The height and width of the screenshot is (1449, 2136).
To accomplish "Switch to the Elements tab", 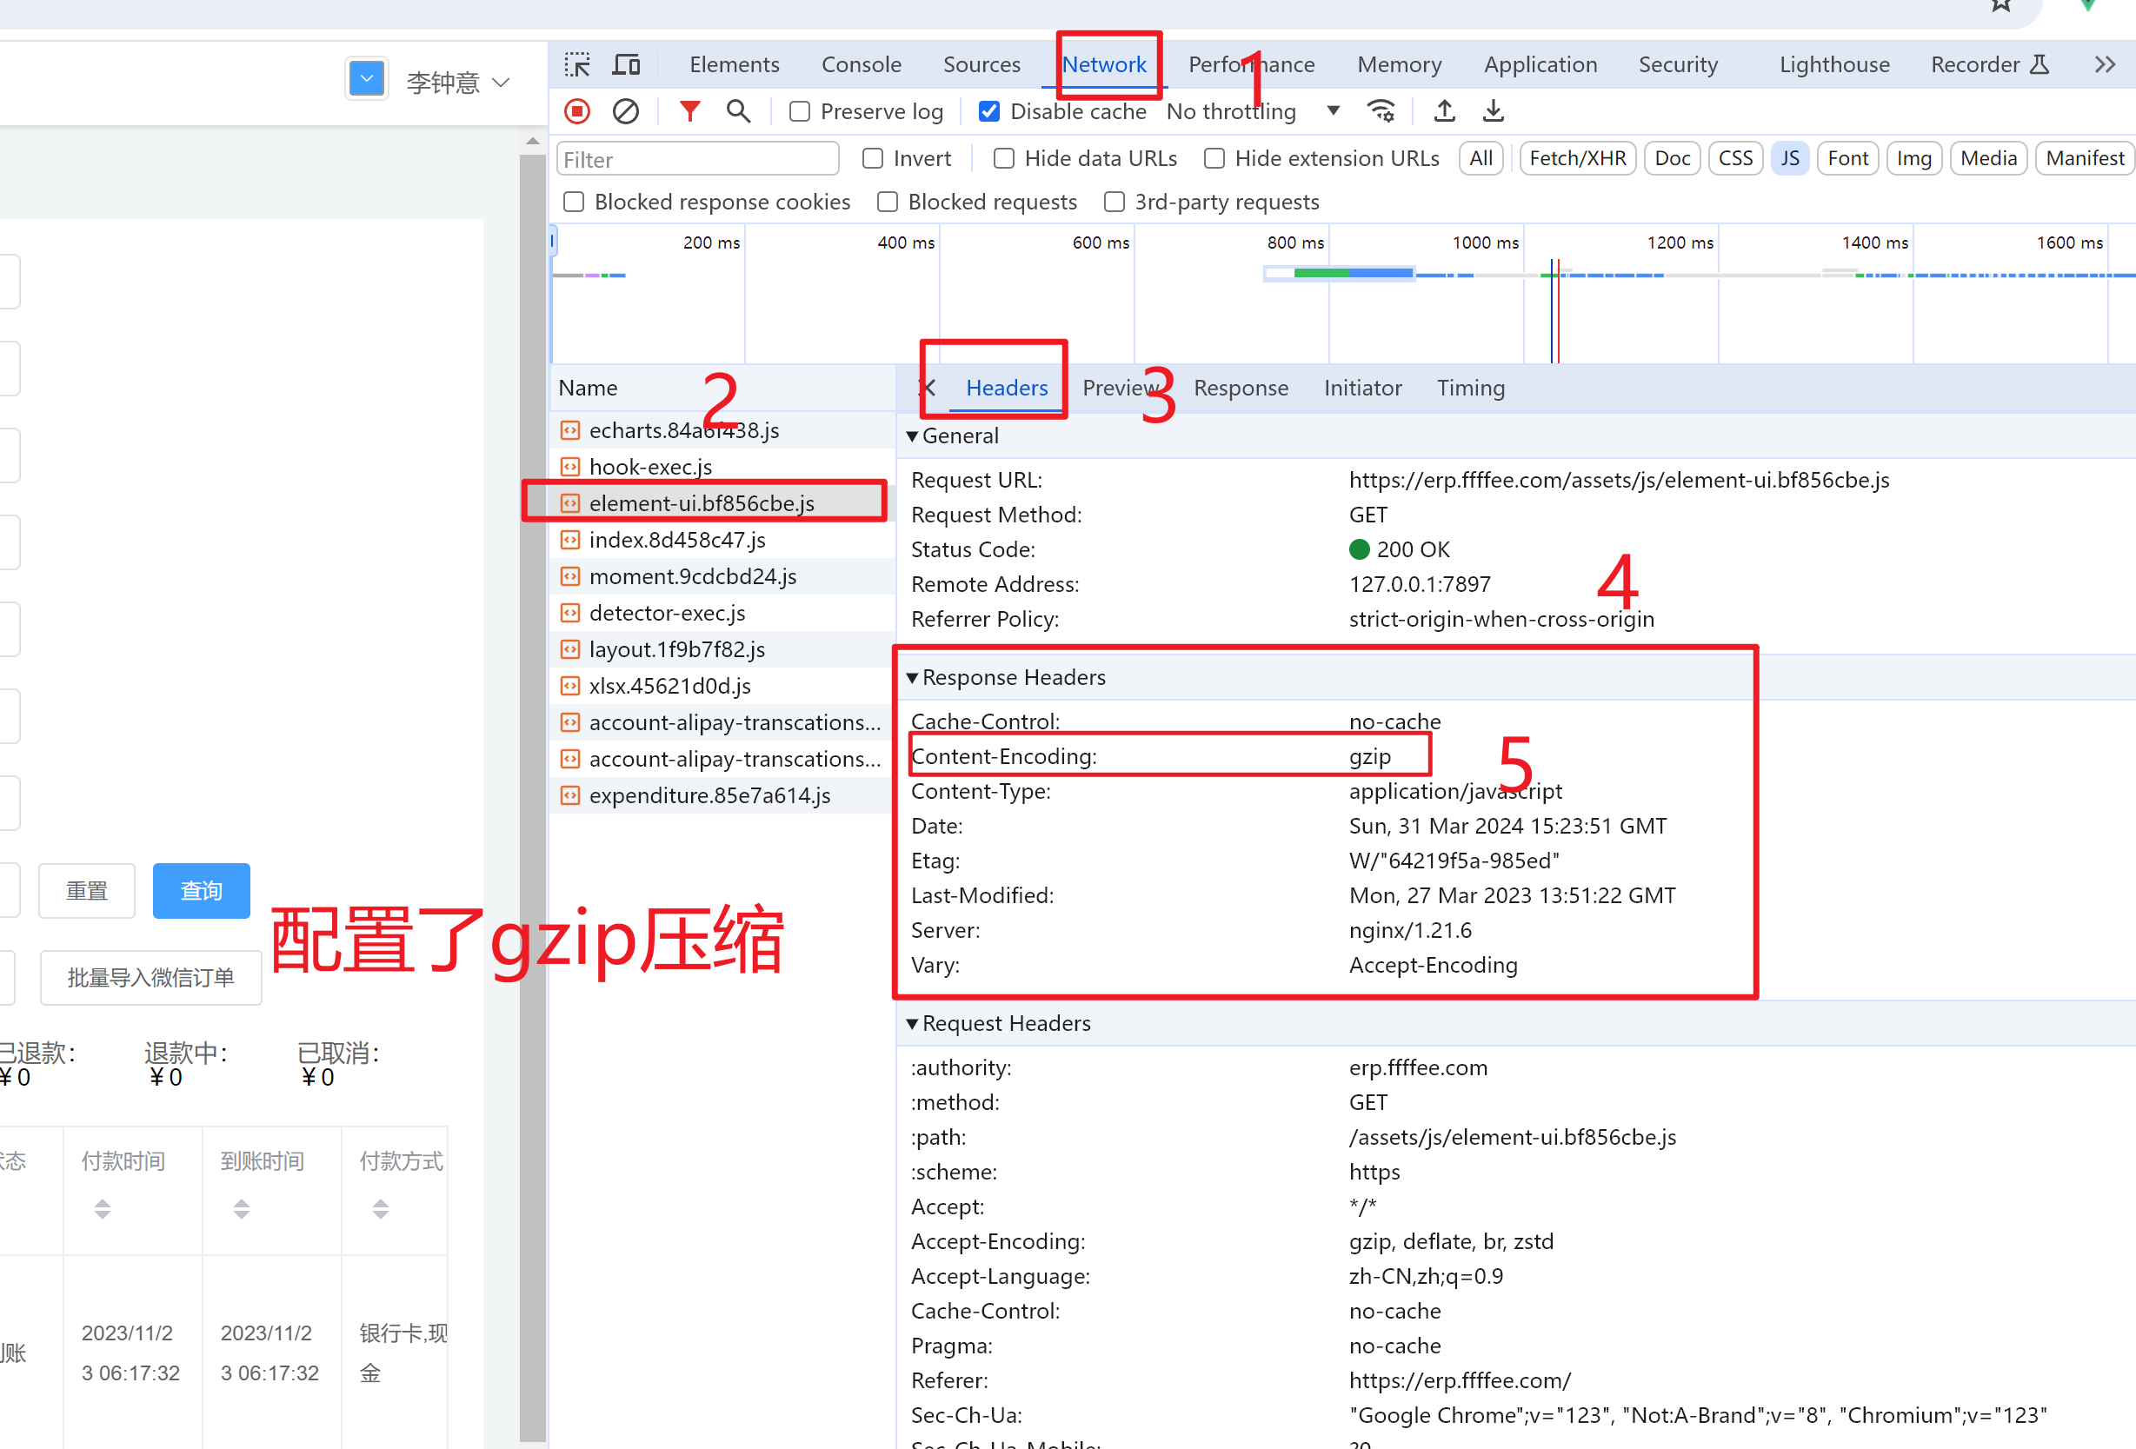I will [734, 64].
